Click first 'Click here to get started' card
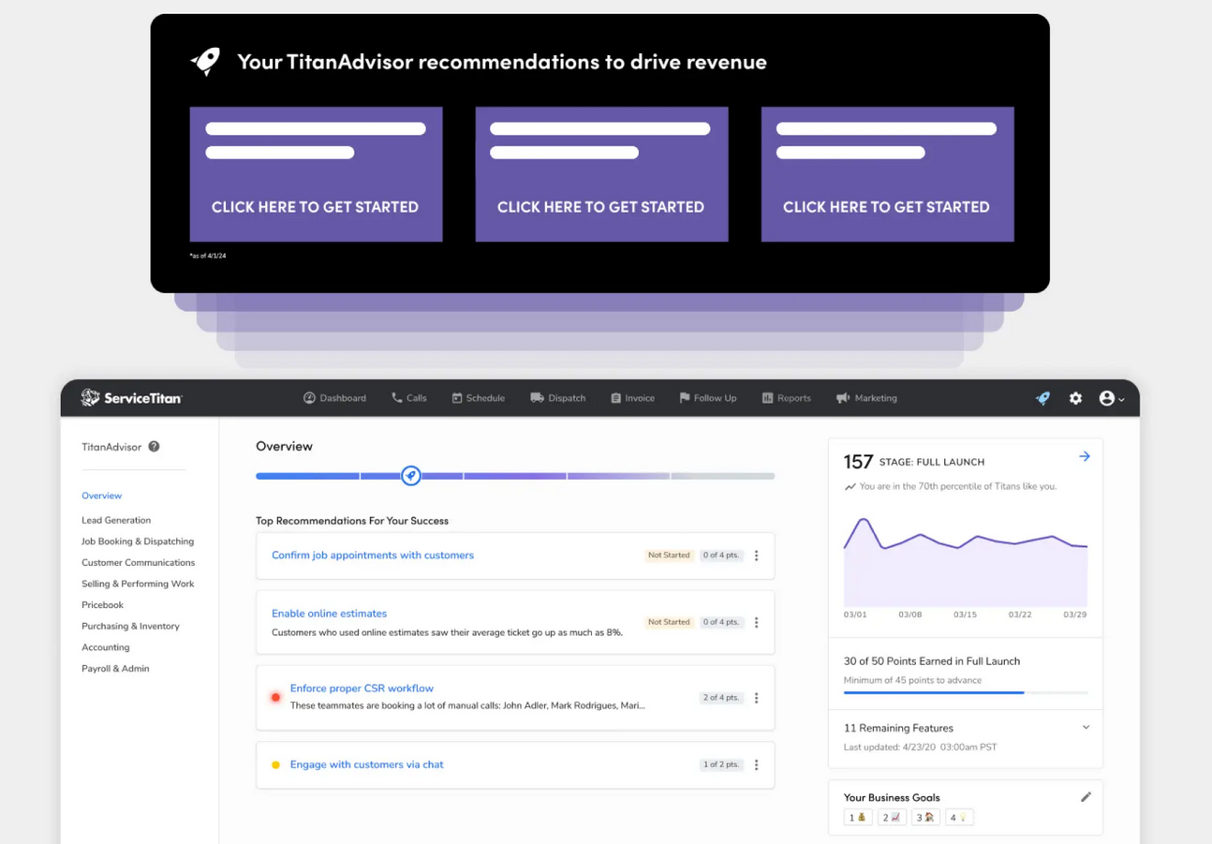Screen dimensions: 1212x844 pos(316,174)
